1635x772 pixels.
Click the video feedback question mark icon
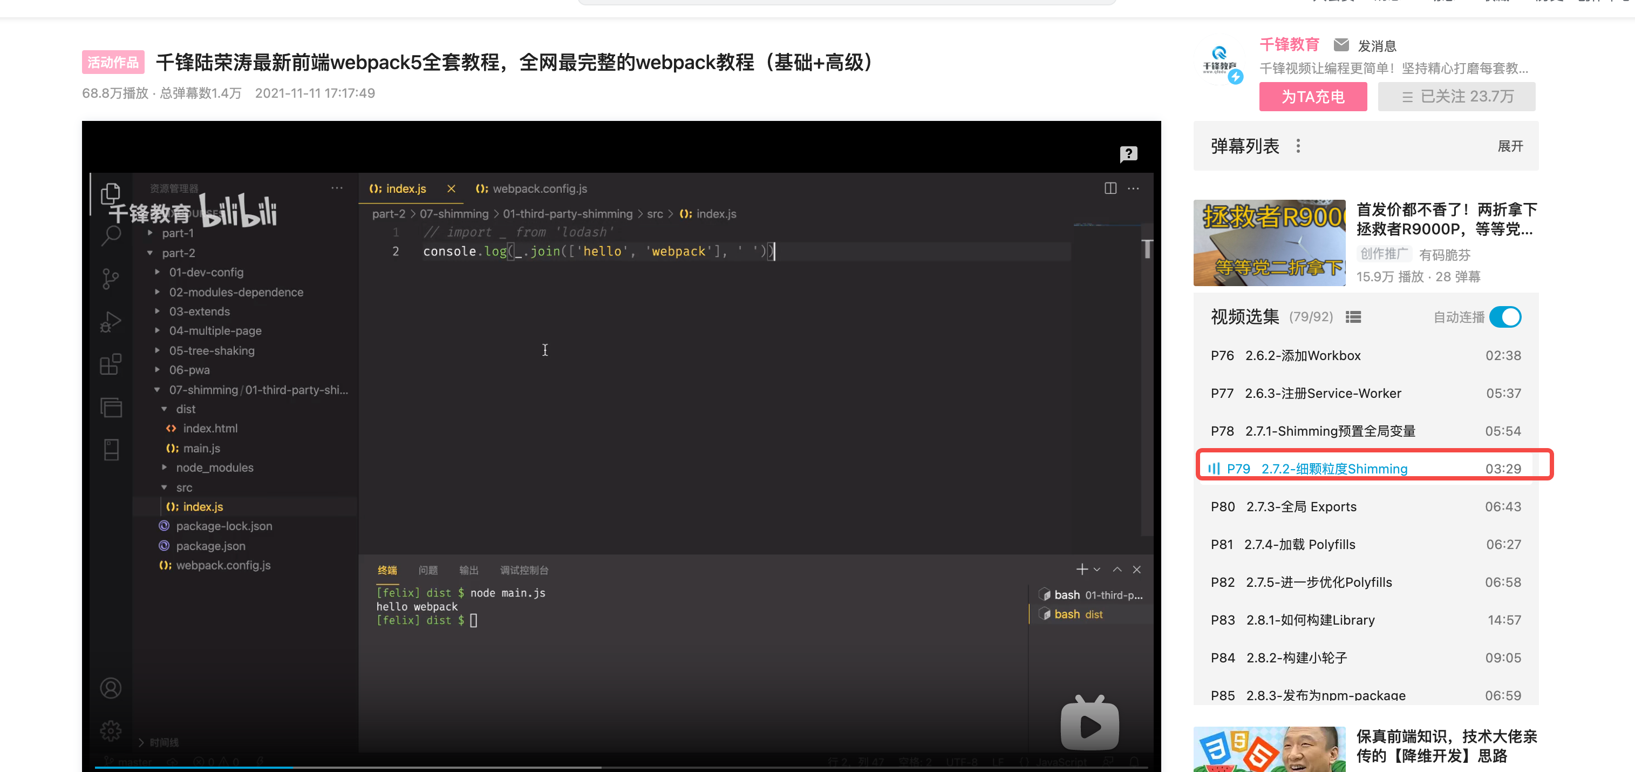point(1128,154)
